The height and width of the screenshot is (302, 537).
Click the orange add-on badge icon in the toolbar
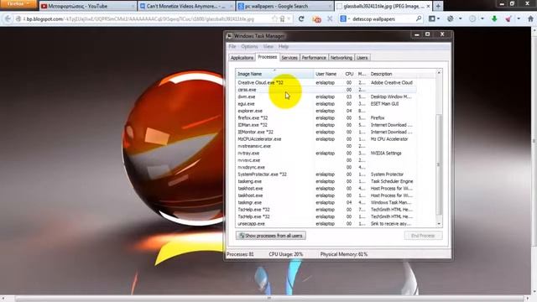pos(316,19)
